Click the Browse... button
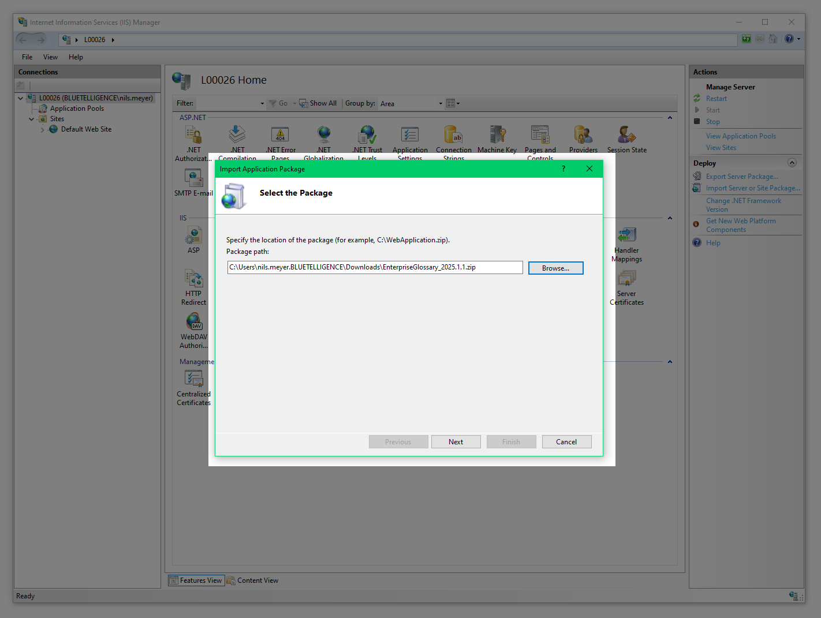The height and width of the screenshot is (618, 821). (x=555, y=268)
